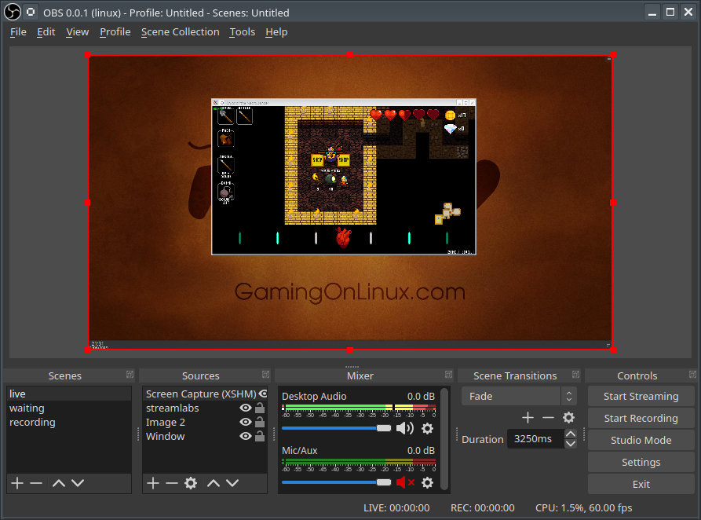Move source down in Sources panel
This screenshot has height=520, width=701.
(x=232, y=483)
